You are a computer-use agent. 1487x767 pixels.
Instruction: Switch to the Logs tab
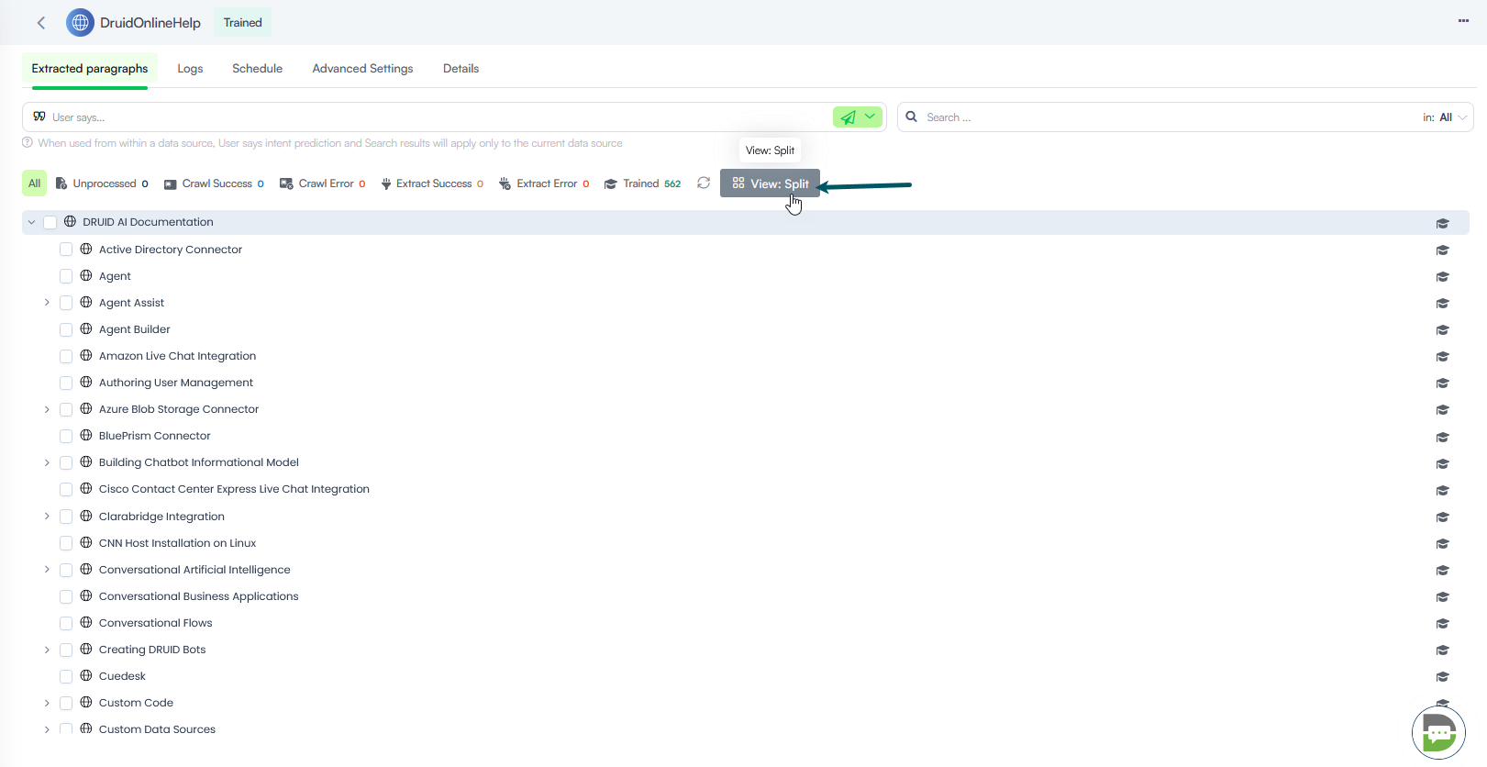click(190, 69)
